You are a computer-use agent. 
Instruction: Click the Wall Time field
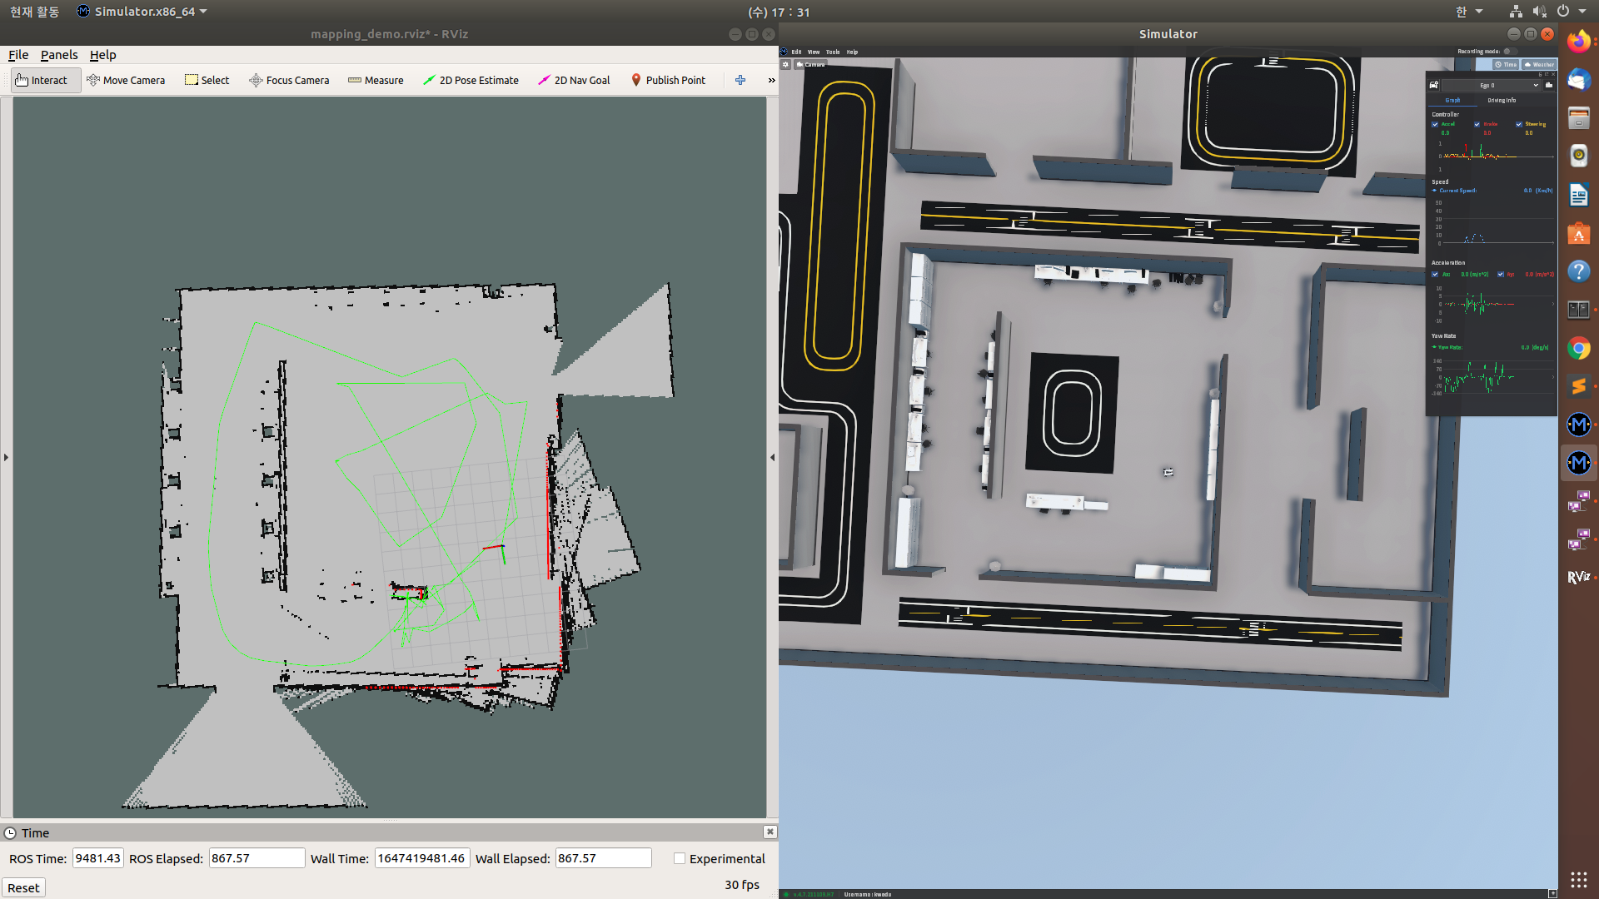coord(422,858)
